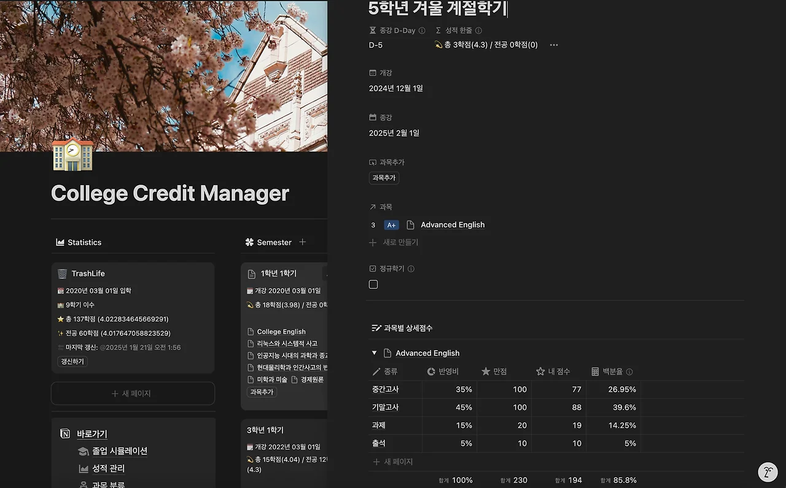This screenshot has height=488, width=786.
Task: Click the 개강 date 2024년 12월 1일
Action: coord(396,88)
